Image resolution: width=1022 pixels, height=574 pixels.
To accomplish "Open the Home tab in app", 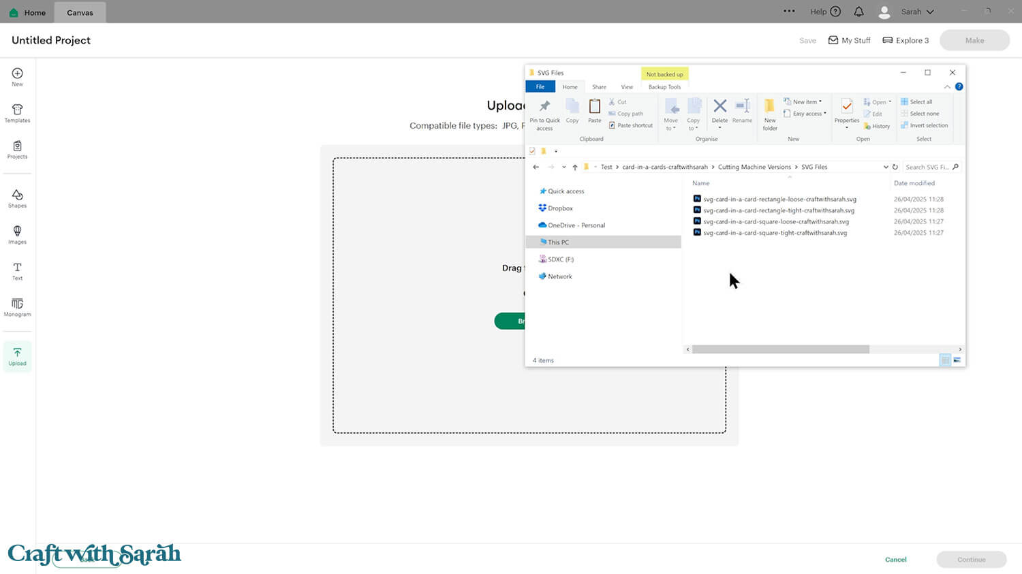I will 28,12.
